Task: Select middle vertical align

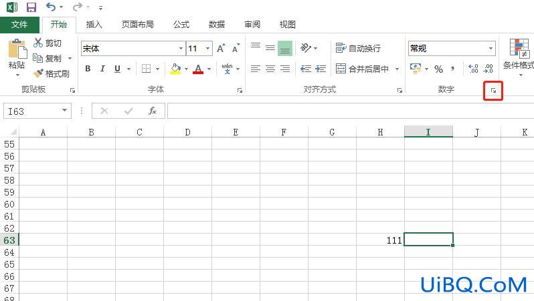Action: [x=270, y=48]
